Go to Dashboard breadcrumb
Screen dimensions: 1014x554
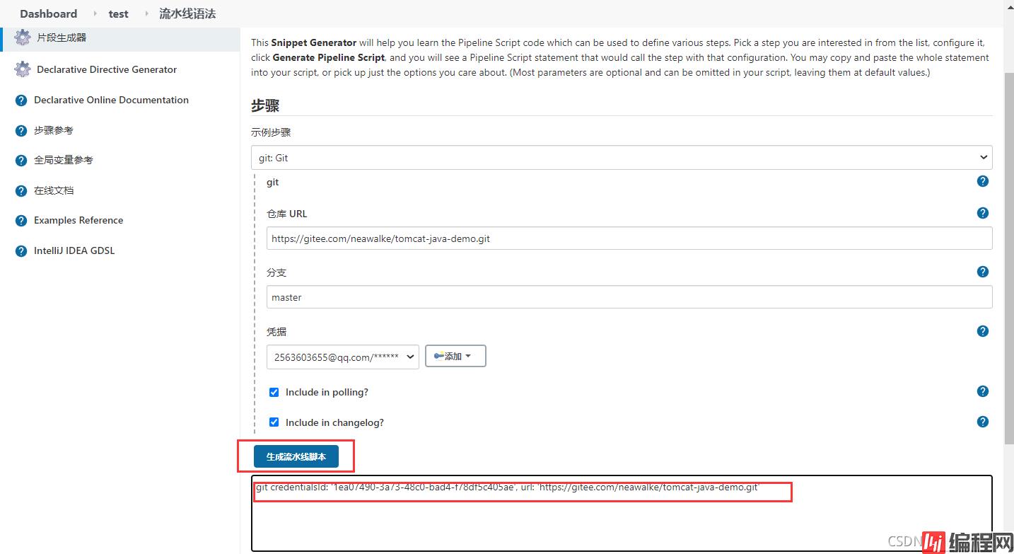[49, 13]
